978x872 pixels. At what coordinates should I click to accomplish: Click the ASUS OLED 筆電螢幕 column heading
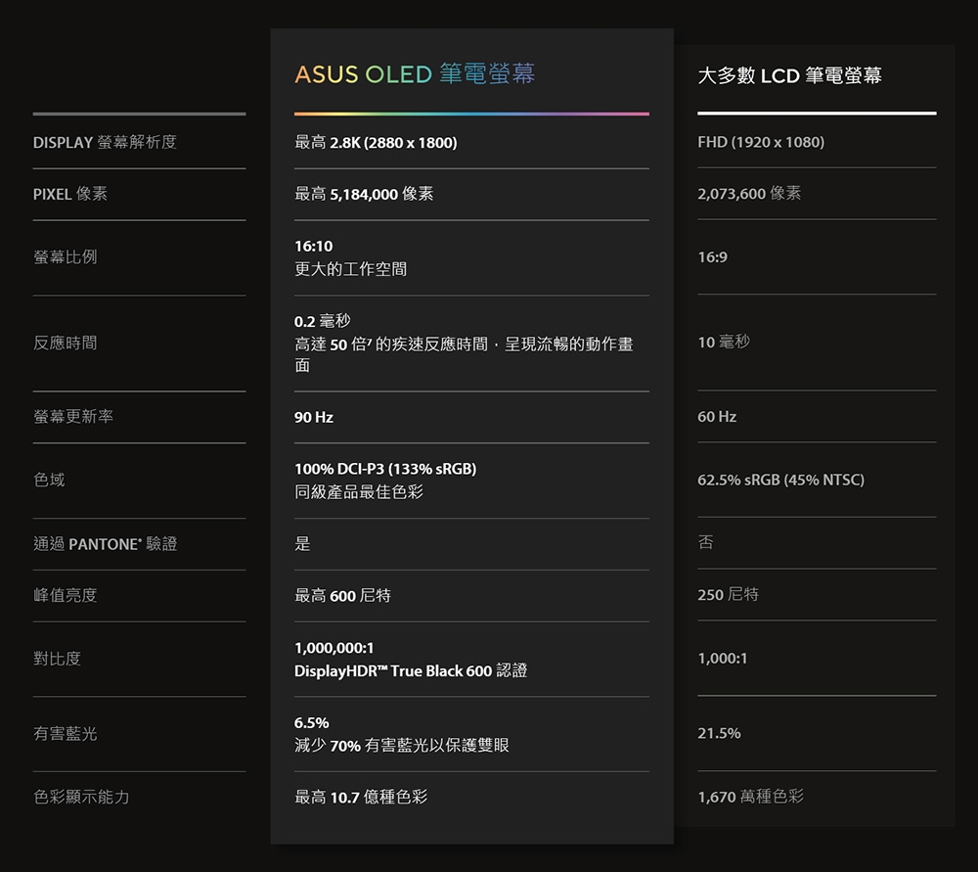coord(415,74)
